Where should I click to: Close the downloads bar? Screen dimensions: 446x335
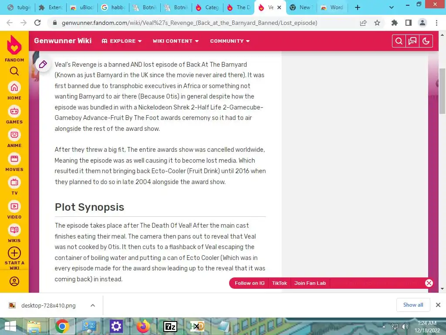pos(438,305)
